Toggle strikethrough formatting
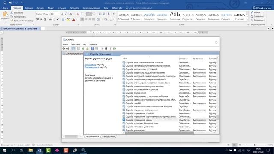The image size is (274, 154). coord(51,19)
